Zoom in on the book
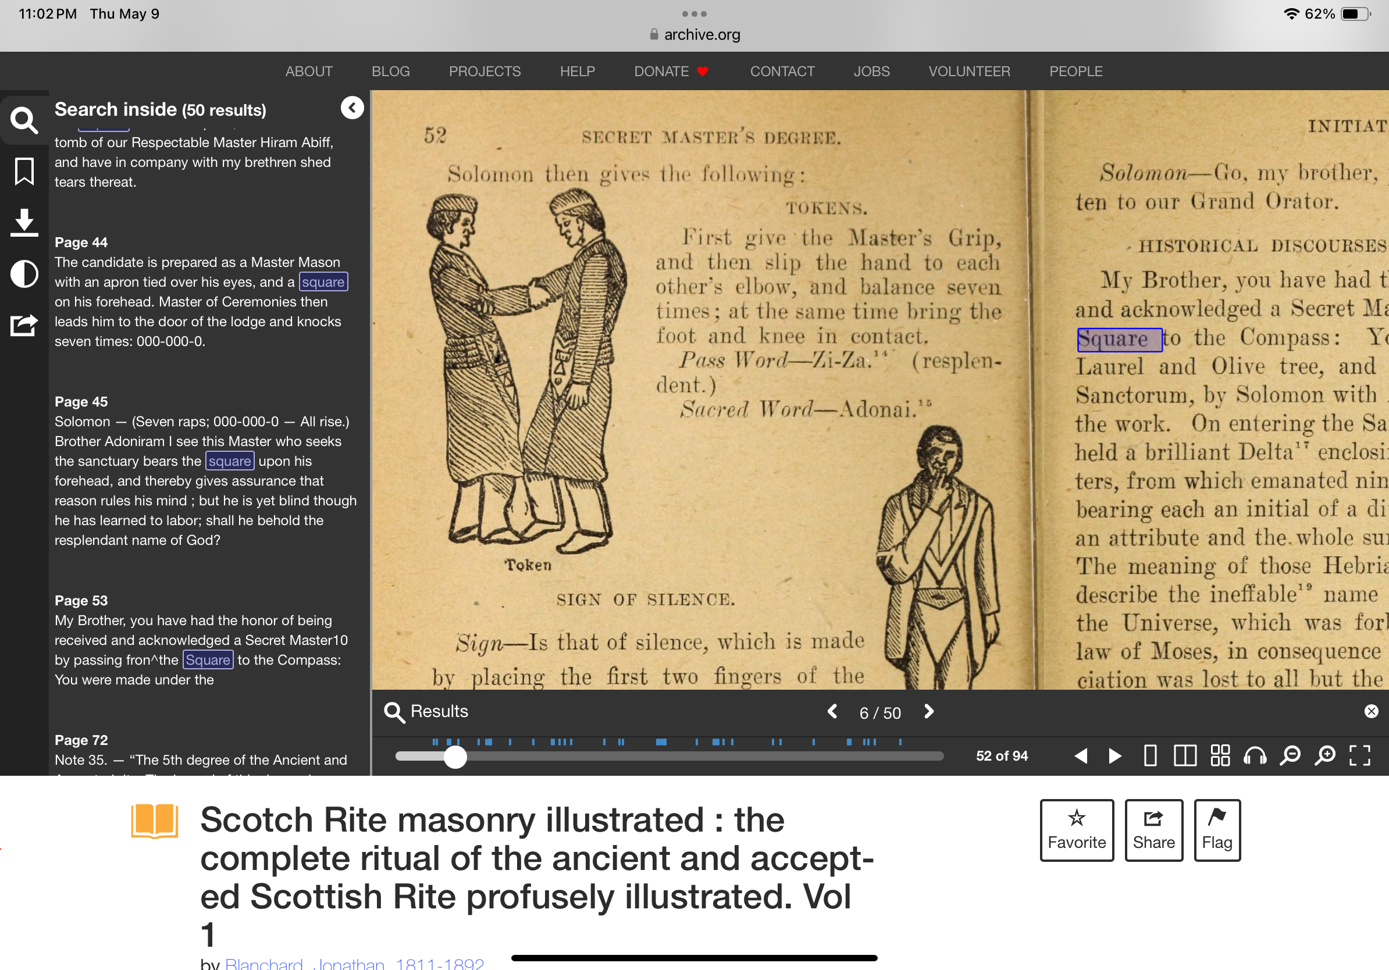 (1326, 756)
